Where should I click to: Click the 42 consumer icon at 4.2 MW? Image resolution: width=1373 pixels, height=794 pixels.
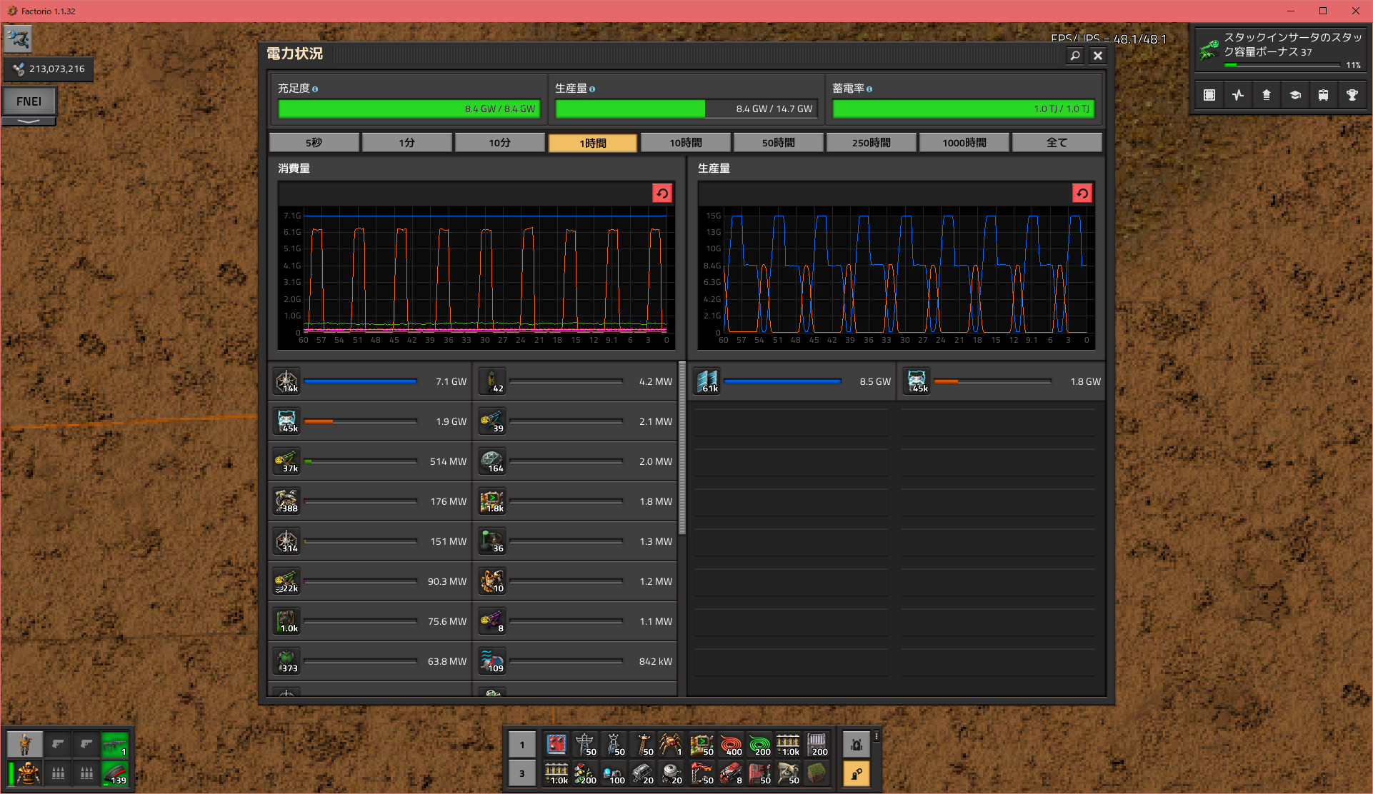point(492,381)
